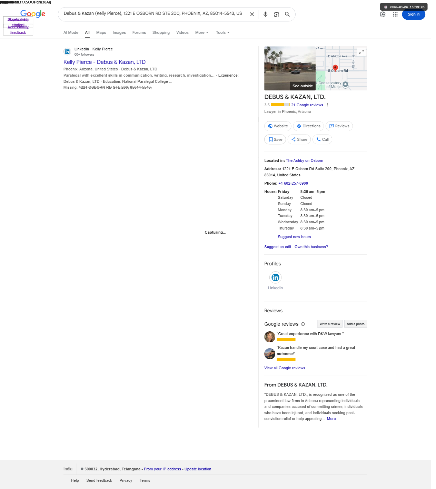436x489 pixels.
Task: Start voice search with the microphone icon
Action: pos(265,14)
